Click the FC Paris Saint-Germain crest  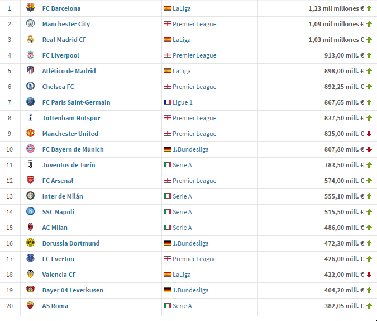pyautogui.click(x=30, y=102)
